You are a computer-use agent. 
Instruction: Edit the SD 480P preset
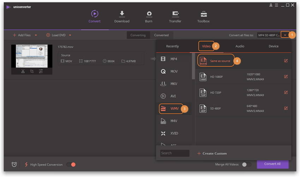286,108
